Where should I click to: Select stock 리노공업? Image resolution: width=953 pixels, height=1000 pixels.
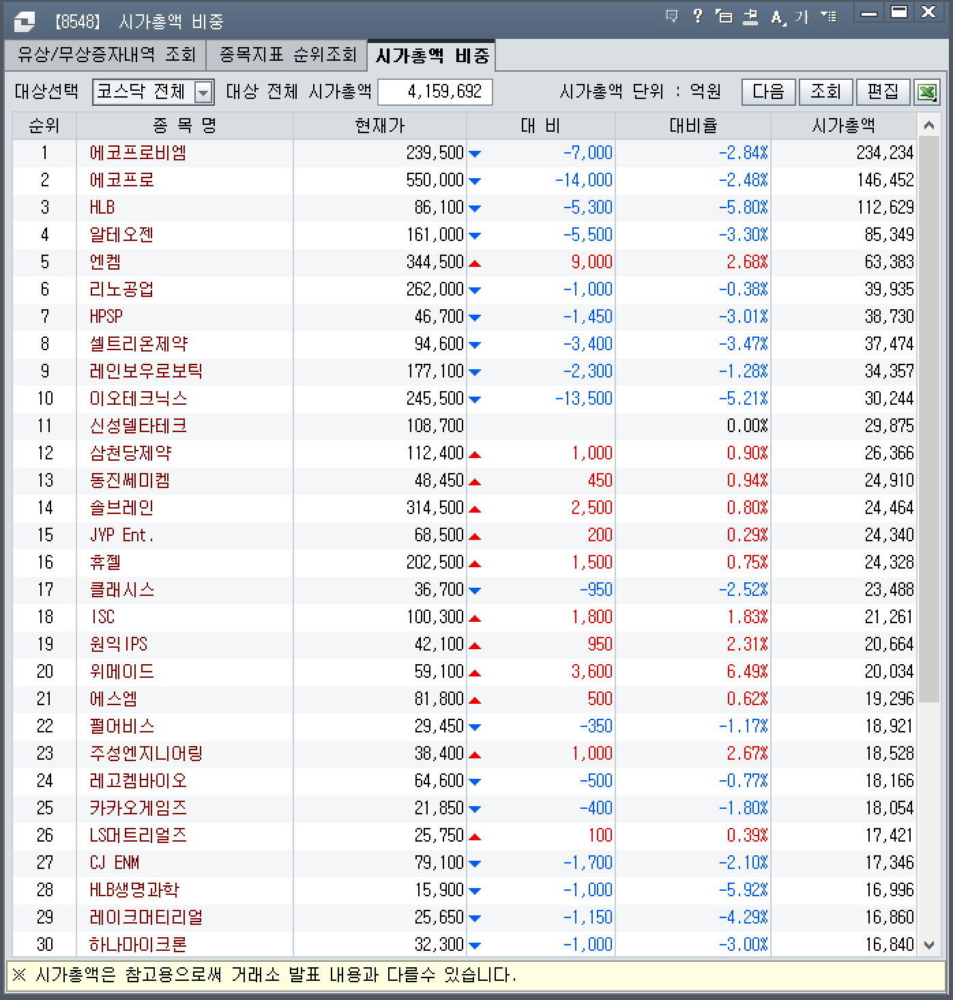click(121, 289)
